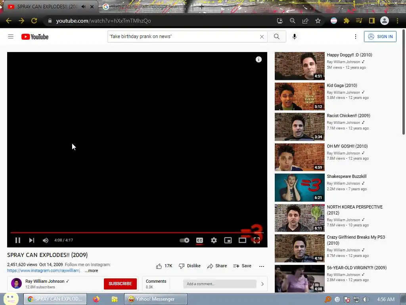Viewport: 406px width, 305px height.
Task: Mute the video volume speaker icon
Action: (x=45, y=240)
